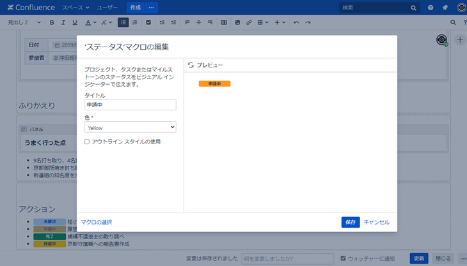Click the ふりかえり heading

tap(37, 105)
